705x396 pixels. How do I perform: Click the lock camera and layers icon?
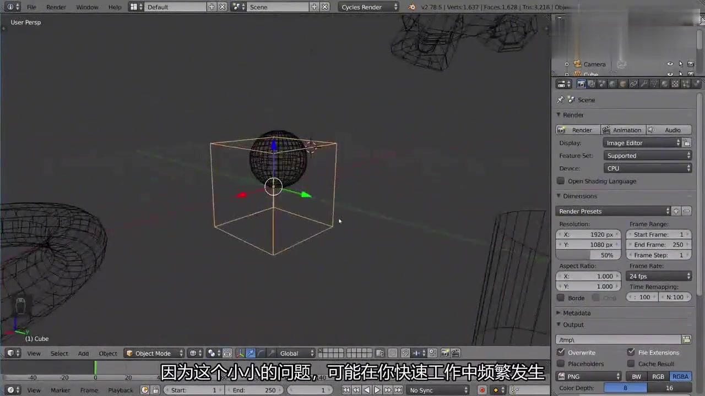click(379, 353)
